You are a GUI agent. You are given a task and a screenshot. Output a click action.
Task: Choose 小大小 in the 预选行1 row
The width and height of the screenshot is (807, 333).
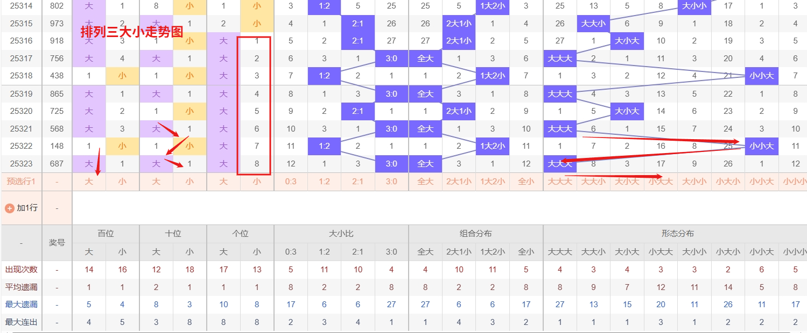(728, 182)
